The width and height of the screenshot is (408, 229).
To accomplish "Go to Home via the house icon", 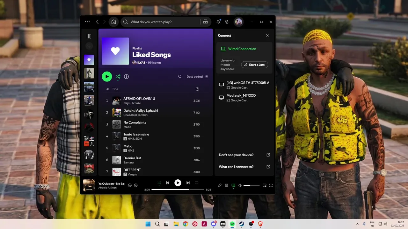I will pyautogui.click(x=114, y=22).
